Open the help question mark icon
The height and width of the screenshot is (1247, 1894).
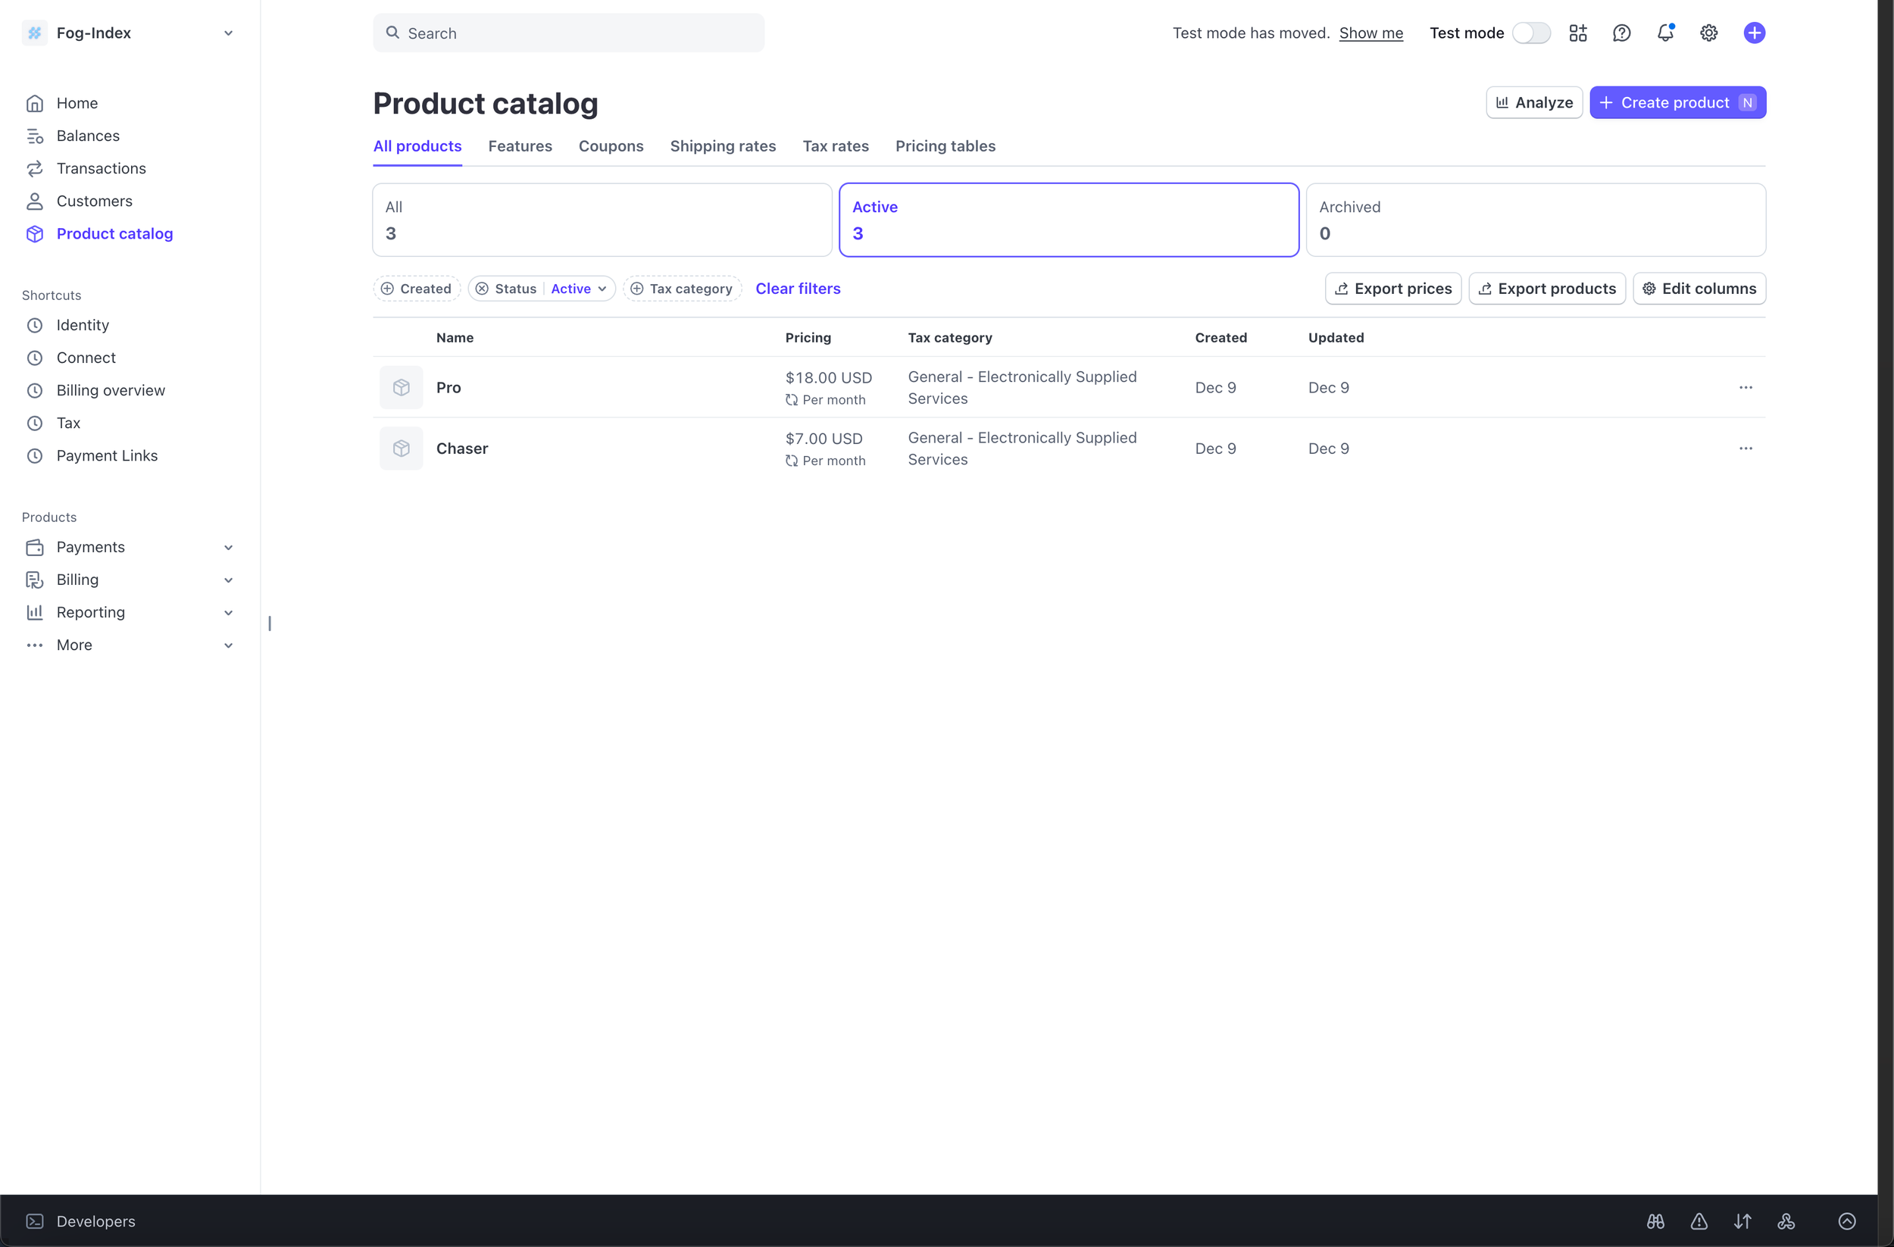click(1621, 33)
